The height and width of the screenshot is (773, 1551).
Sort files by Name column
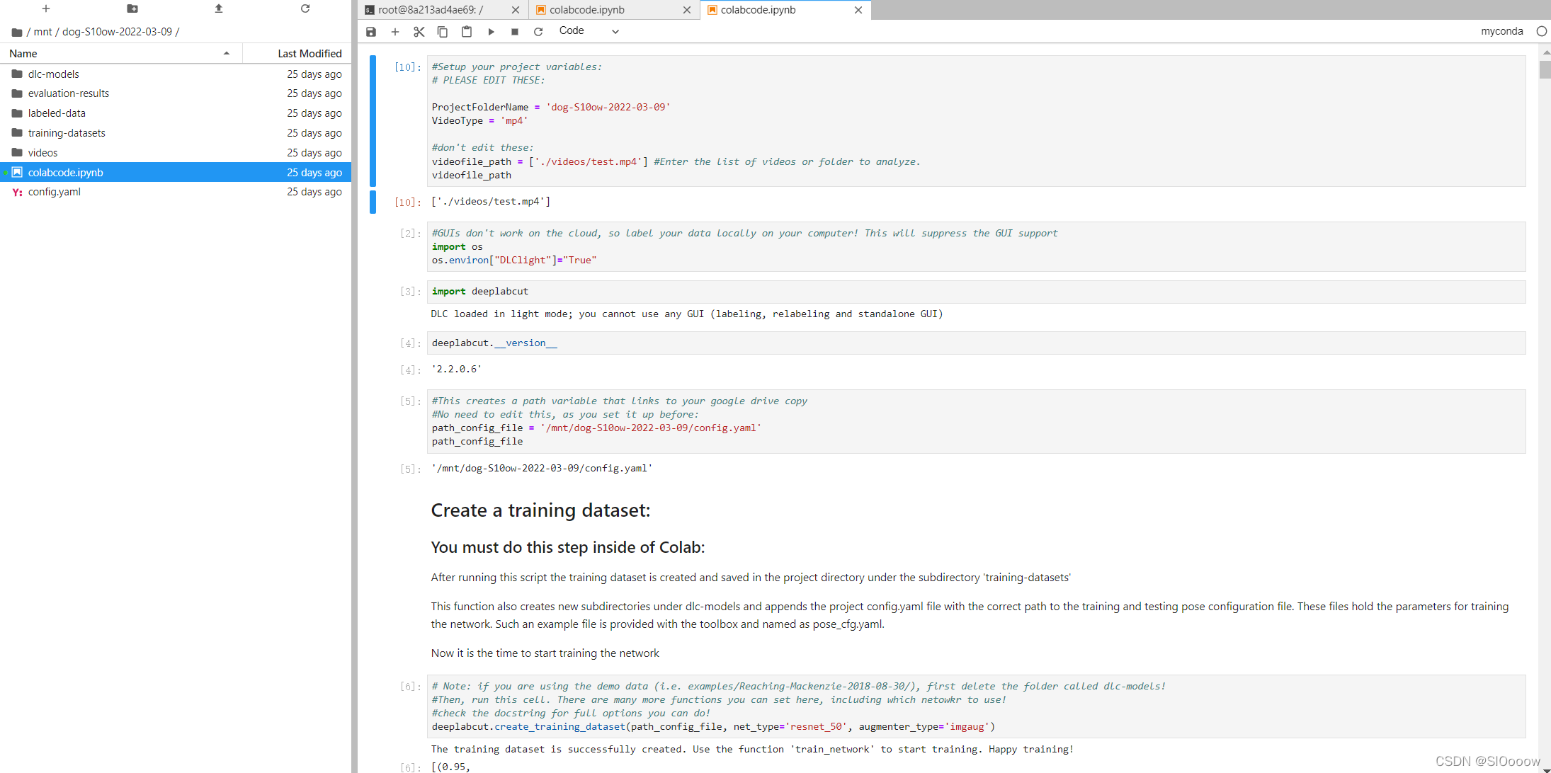[x=120, y=54]
